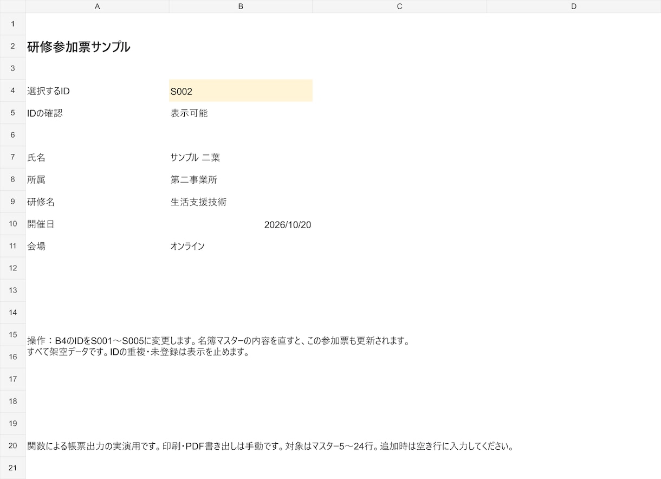Select row 20 header
Screen dimensions: 661x479
[x=12, y=445]
